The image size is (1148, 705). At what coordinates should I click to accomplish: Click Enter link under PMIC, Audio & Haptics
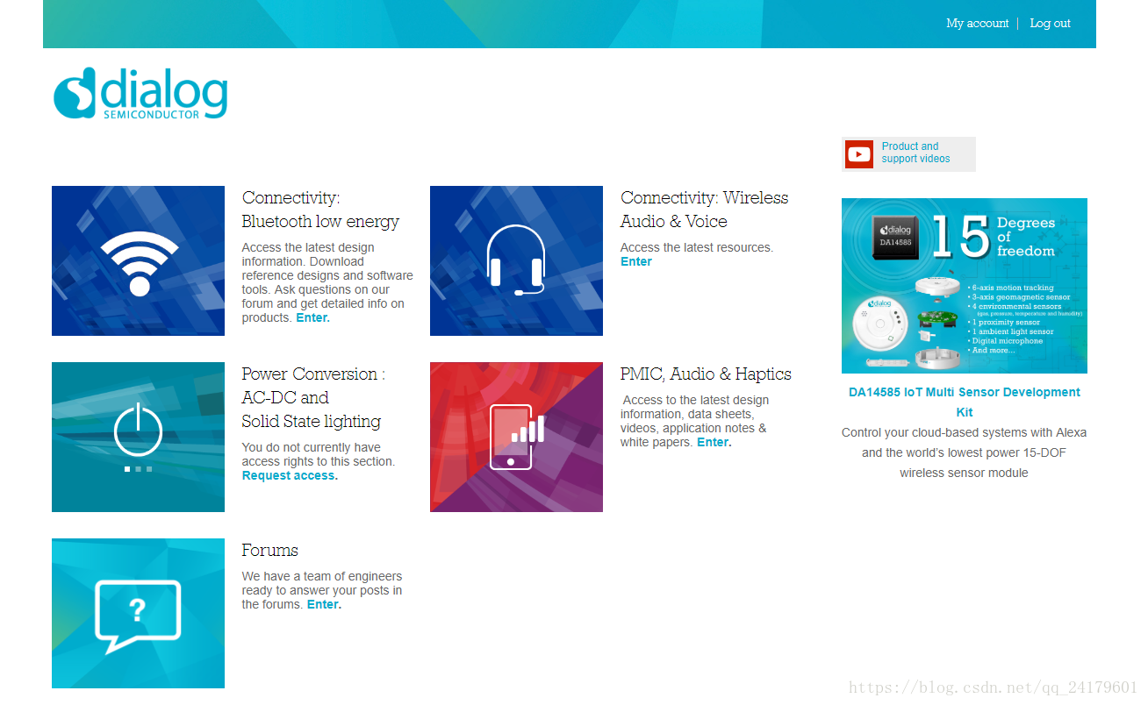(714, 442)
